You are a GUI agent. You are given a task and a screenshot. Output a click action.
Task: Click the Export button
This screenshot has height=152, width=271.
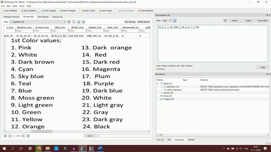249,21
